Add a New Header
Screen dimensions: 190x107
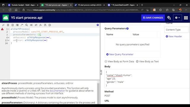click(174, 36)
